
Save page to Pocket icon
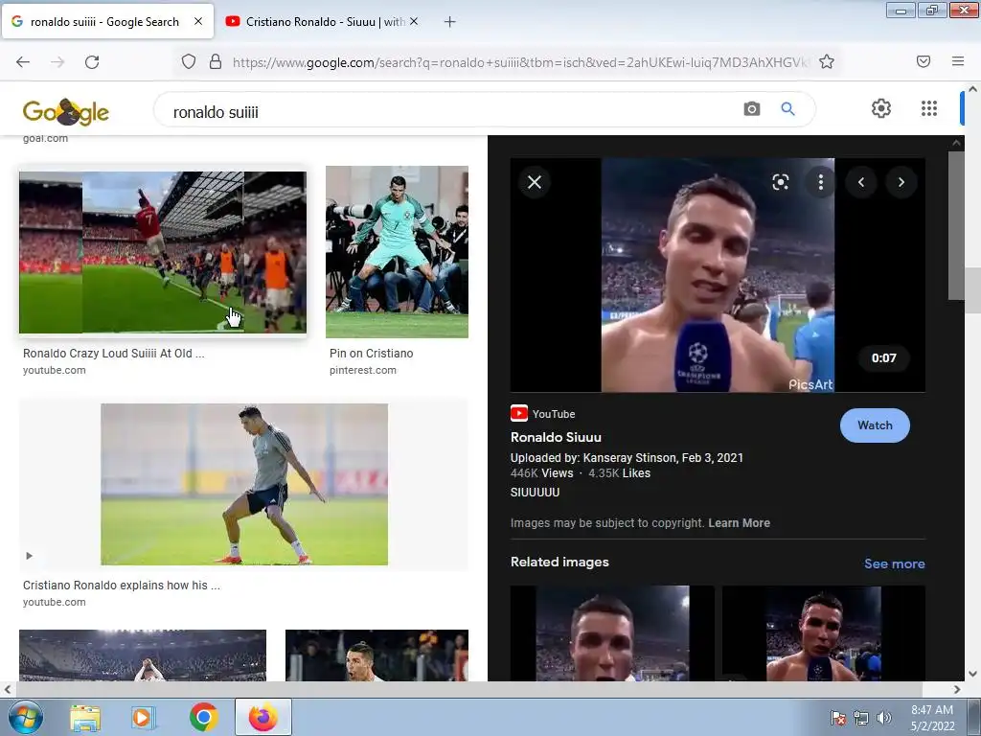pyautogui.click(x=924, y=61)
